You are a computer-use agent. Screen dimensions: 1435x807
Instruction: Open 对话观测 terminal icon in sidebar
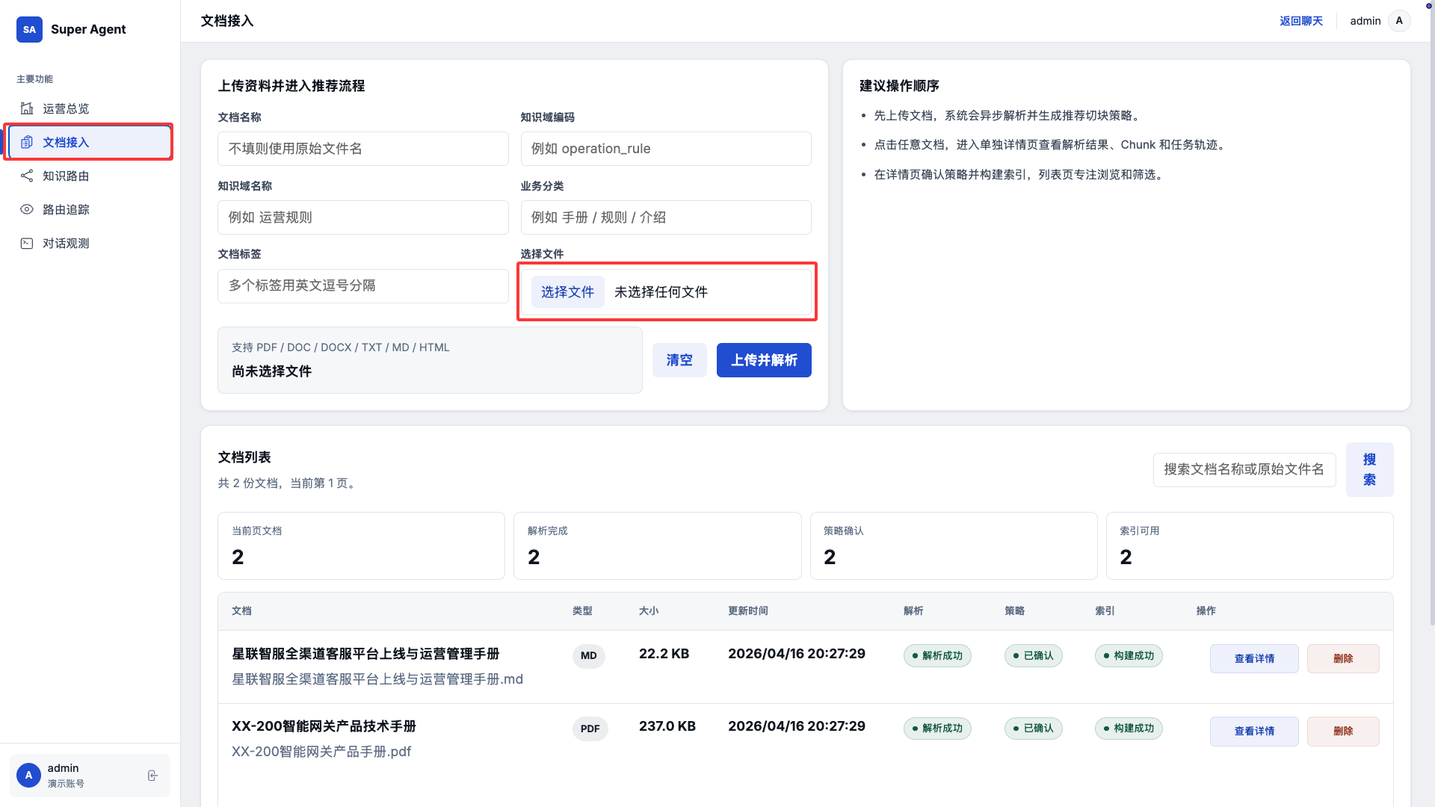point(27,243)
